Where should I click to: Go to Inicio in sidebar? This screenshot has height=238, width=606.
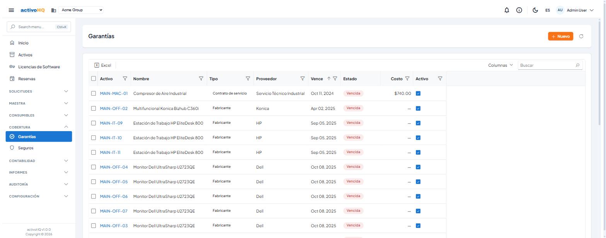tap(39, 43)
